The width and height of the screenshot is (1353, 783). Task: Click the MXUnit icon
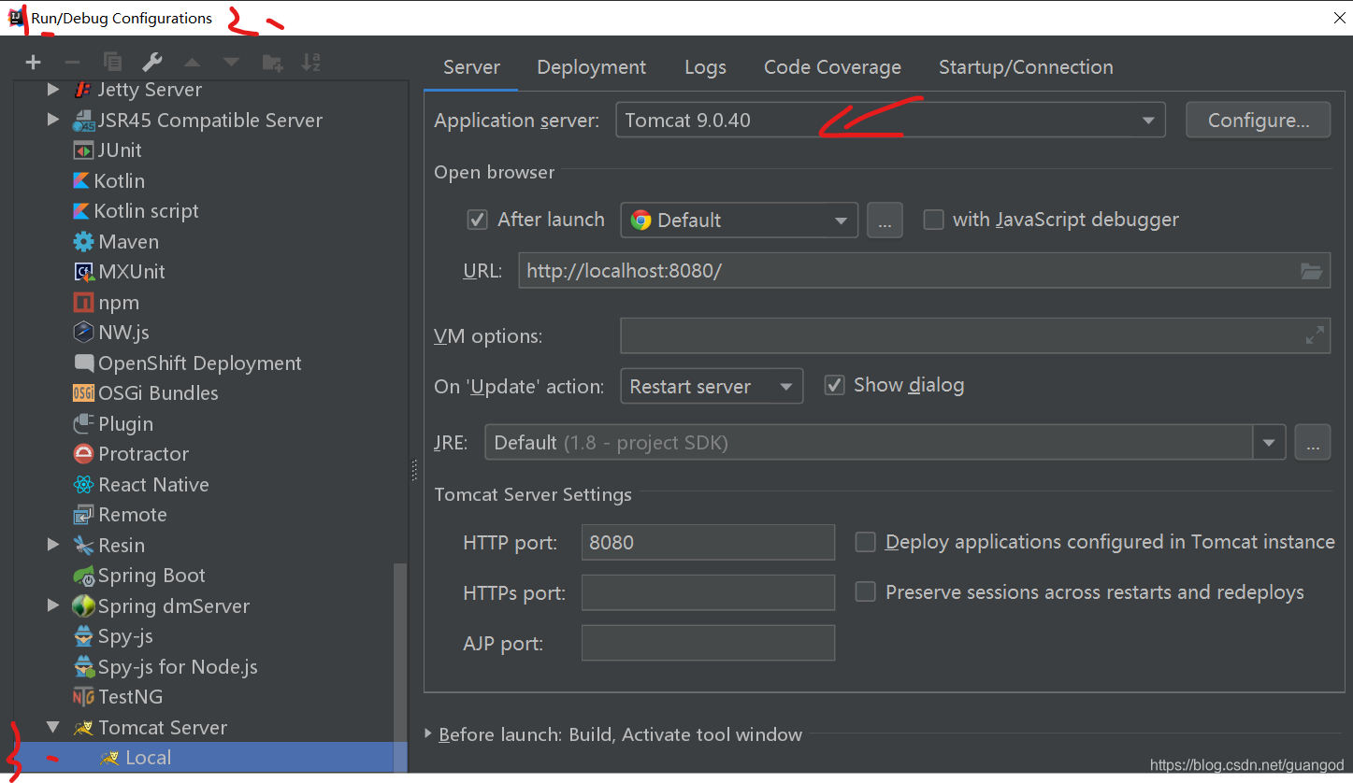pos(83,272)
